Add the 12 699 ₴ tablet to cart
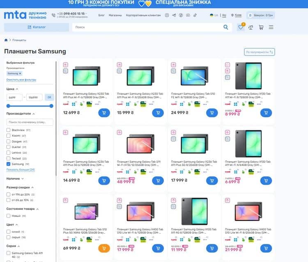The width and height of the screenshot is (308, 262). [104, 113]
